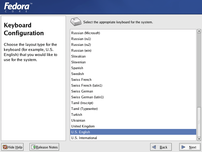Select Spanish keyboard layout

133,68
